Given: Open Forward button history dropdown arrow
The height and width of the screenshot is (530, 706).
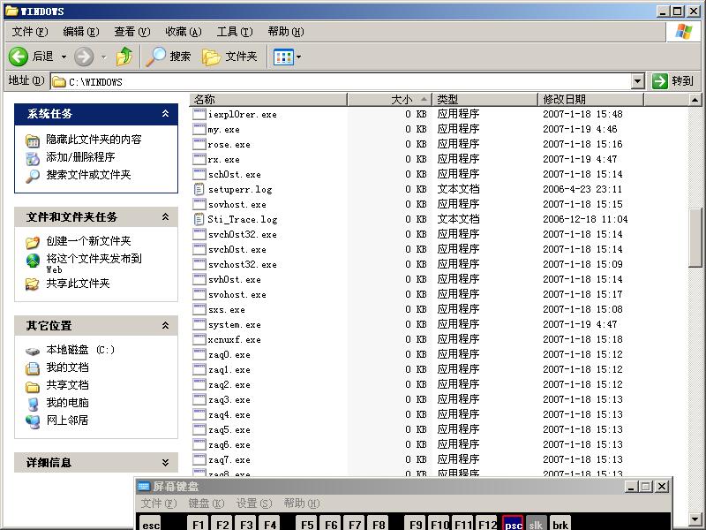Looking at the screenshot, I should point(104,57).
